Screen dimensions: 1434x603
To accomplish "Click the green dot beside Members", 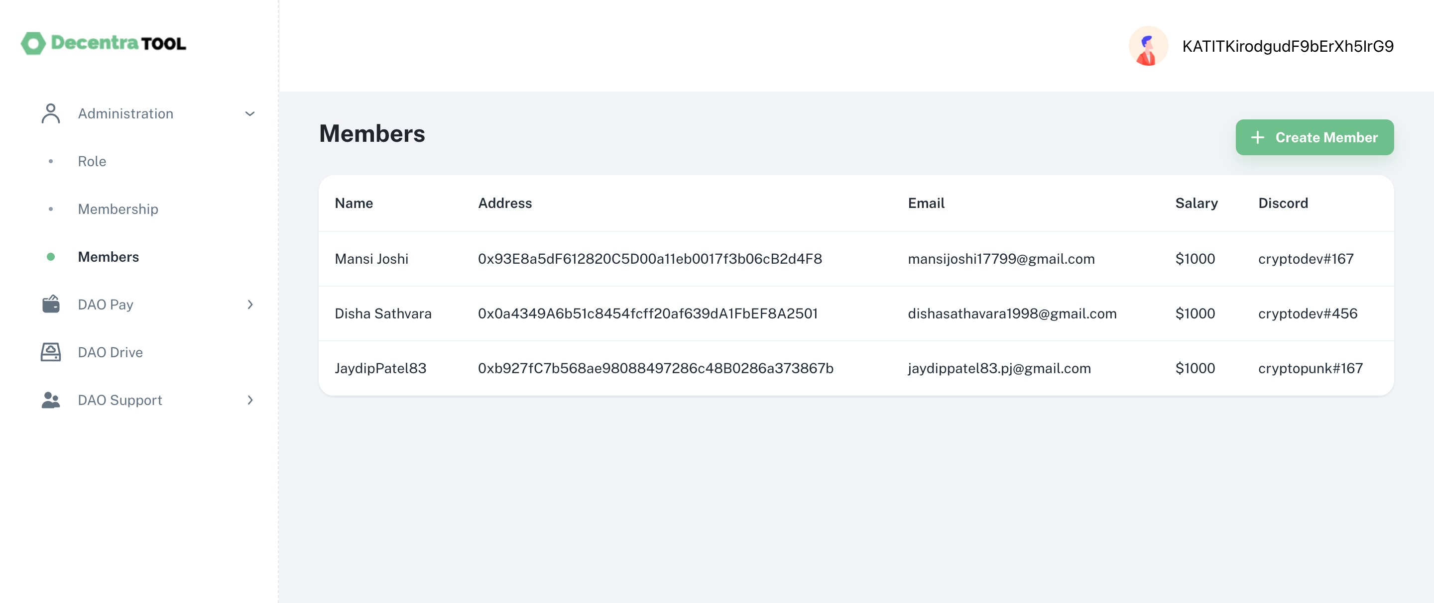I will [52, 257].
